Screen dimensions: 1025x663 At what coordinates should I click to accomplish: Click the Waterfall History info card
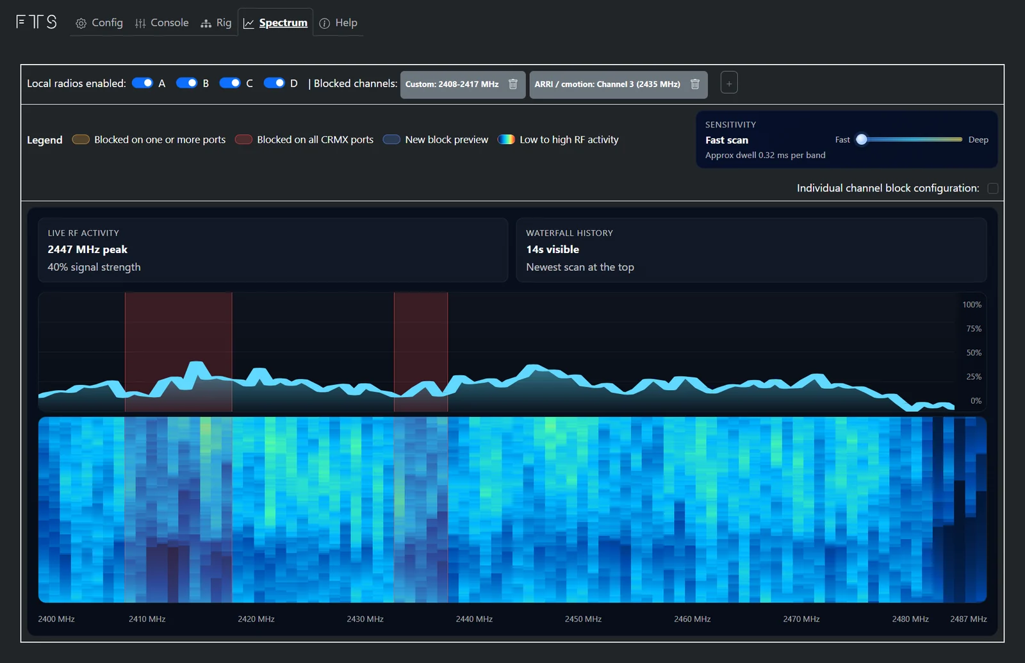point(751,250)
